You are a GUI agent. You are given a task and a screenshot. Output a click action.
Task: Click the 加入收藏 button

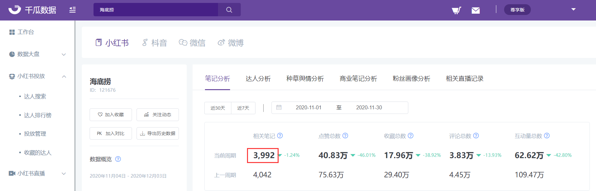click(x=111, y=115)
